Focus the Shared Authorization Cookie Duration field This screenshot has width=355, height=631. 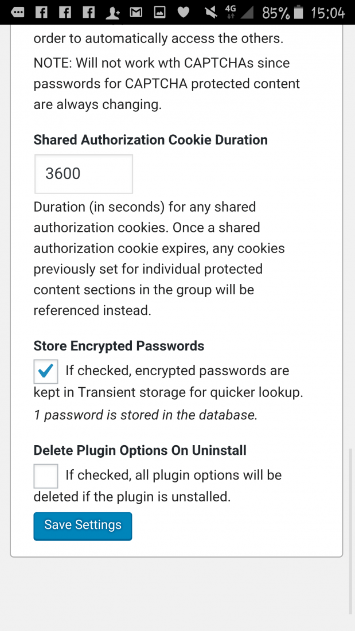click(84, 174)
